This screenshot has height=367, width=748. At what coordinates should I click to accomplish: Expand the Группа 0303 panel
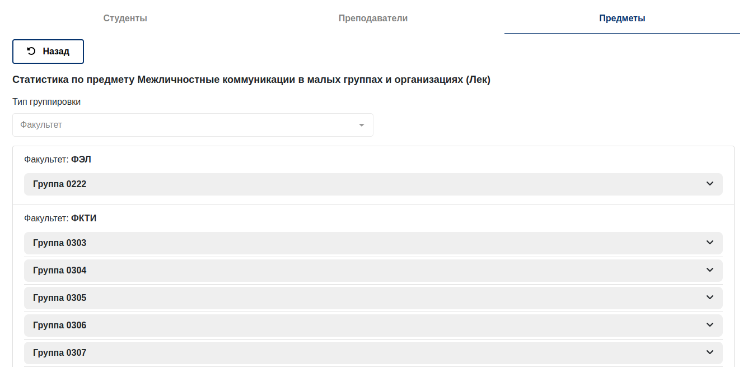373,243
